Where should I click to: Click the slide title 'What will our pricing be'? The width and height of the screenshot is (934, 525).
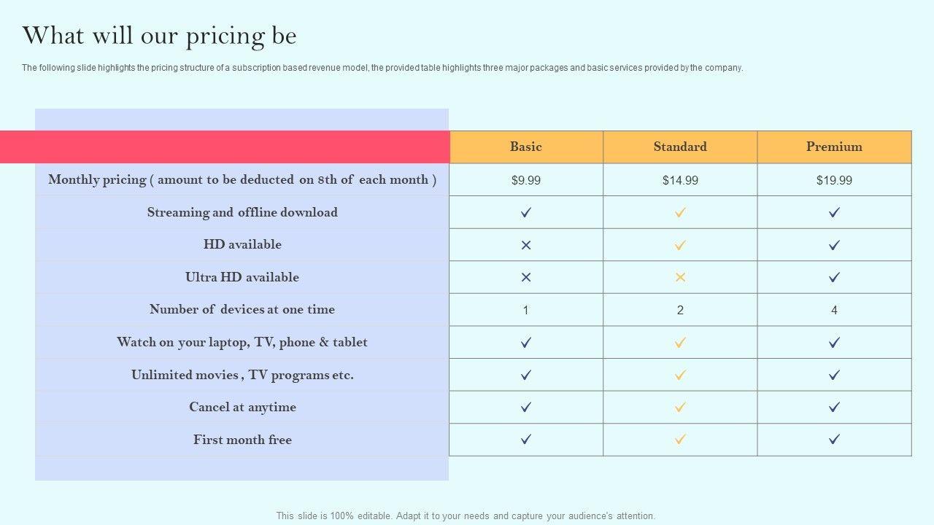(159, 36)
